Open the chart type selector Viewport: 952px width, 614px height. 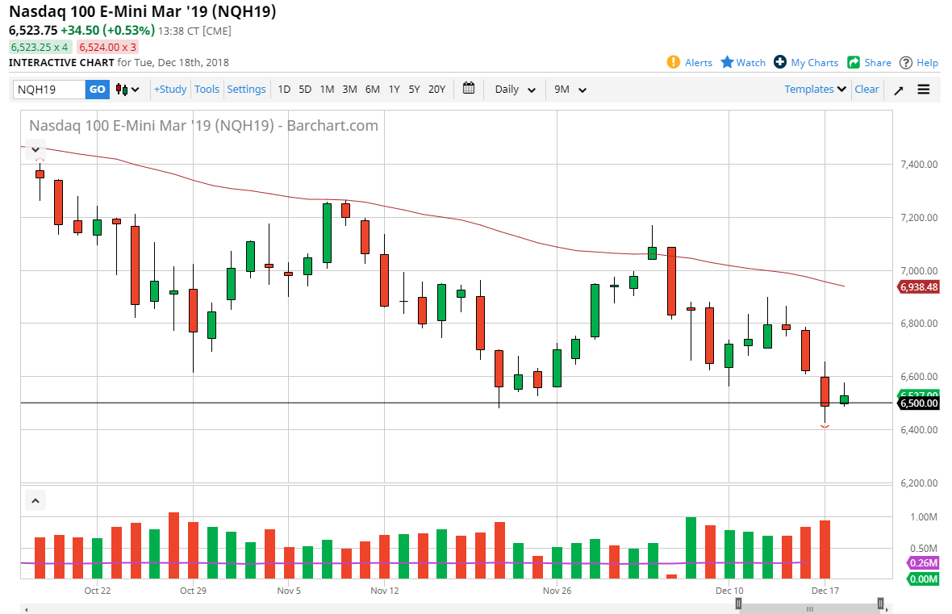click(126, 90)
